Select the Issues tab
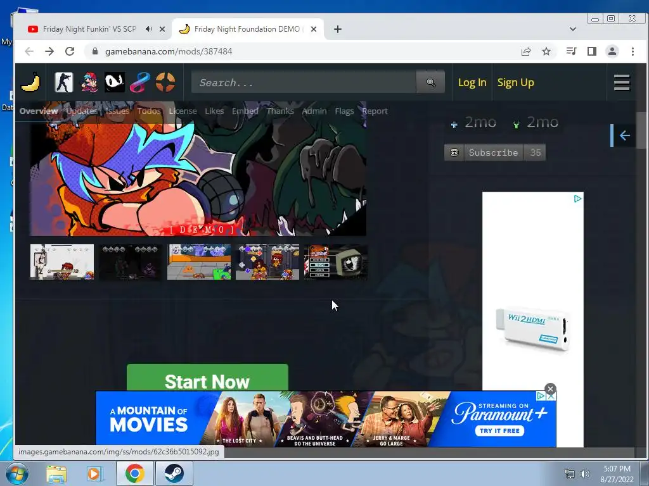The height and width of the screenshot is (486, 649). point(117,111)
